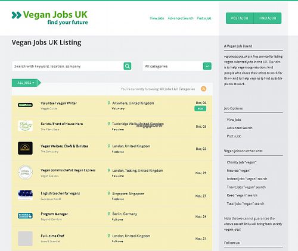Open sidebar Advanced Search link
Viewport: 298px width, 251px height.
pyautogui.click(x=240, y=128)
